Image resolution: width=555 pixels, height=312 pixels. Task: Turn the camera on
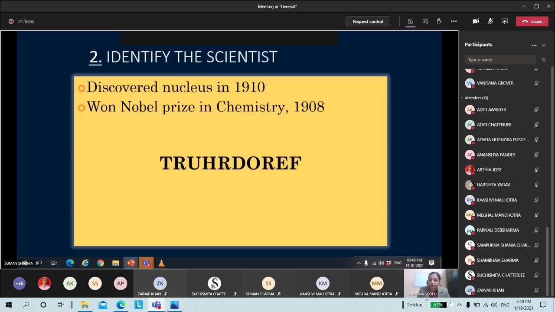(x=476, y=21)
